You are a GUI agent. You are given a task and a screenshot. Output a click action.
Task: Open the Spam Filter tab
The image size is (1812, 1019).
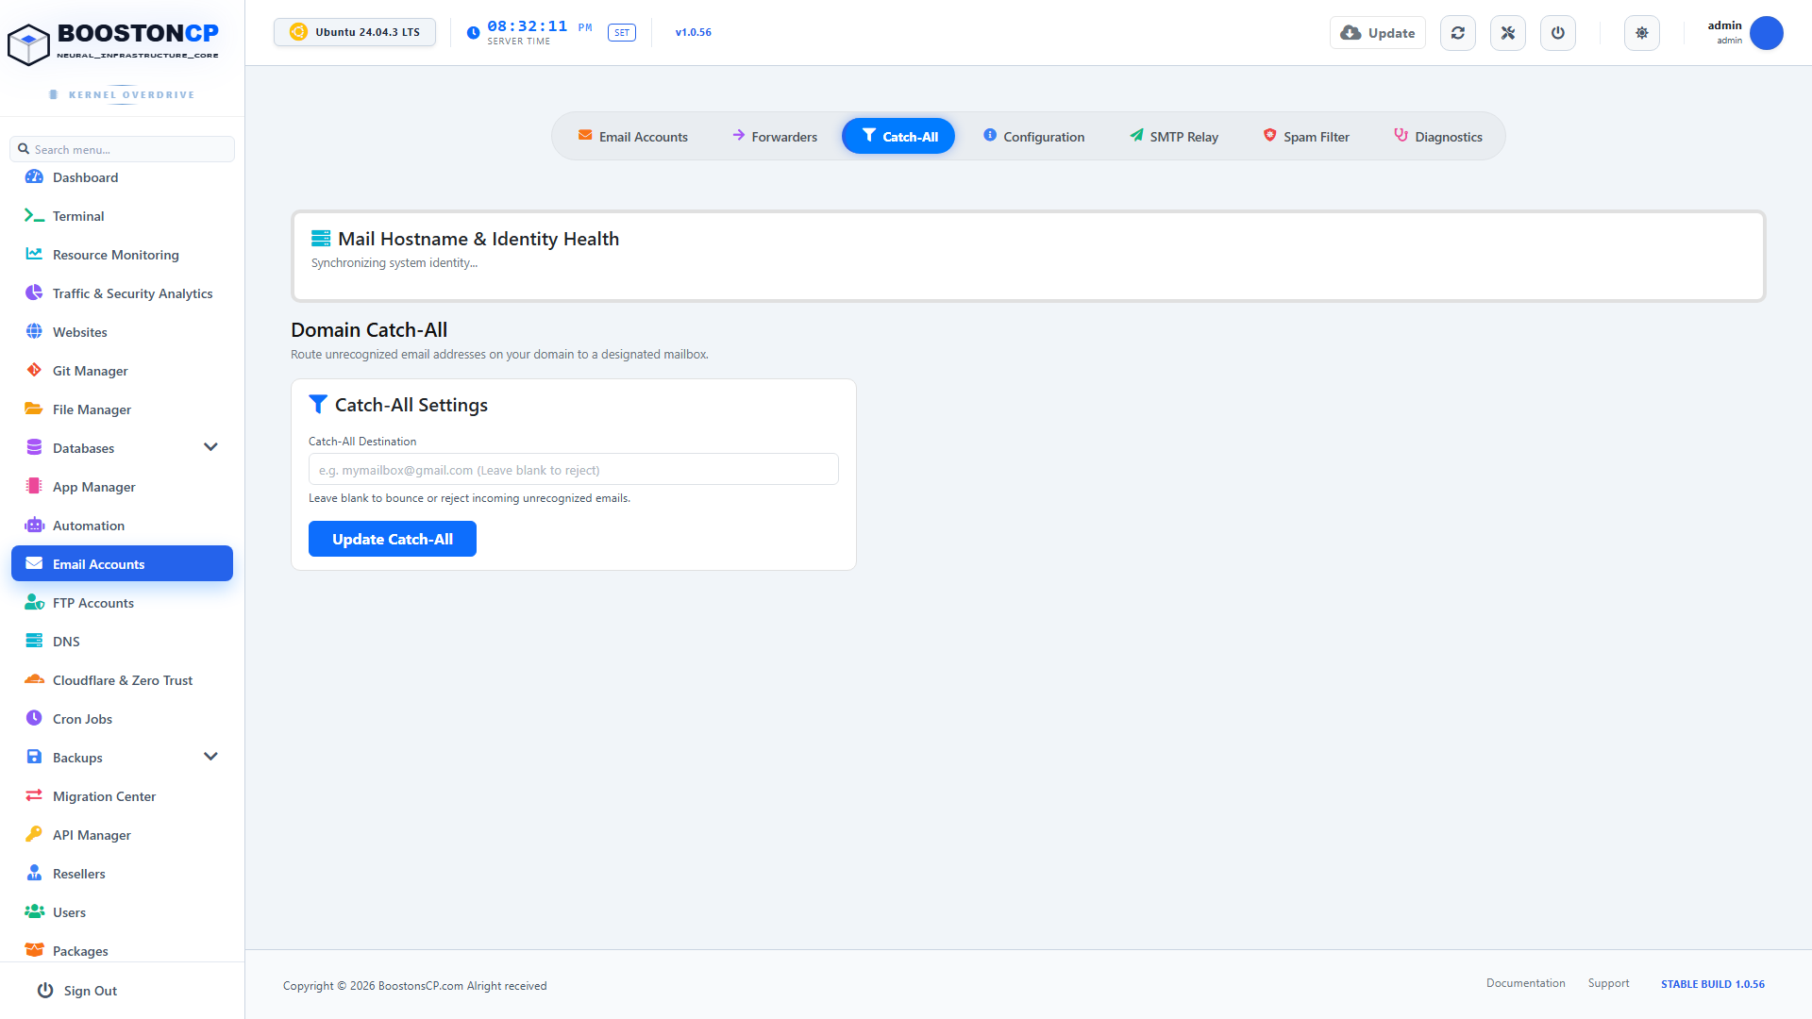pos(1306,137)
